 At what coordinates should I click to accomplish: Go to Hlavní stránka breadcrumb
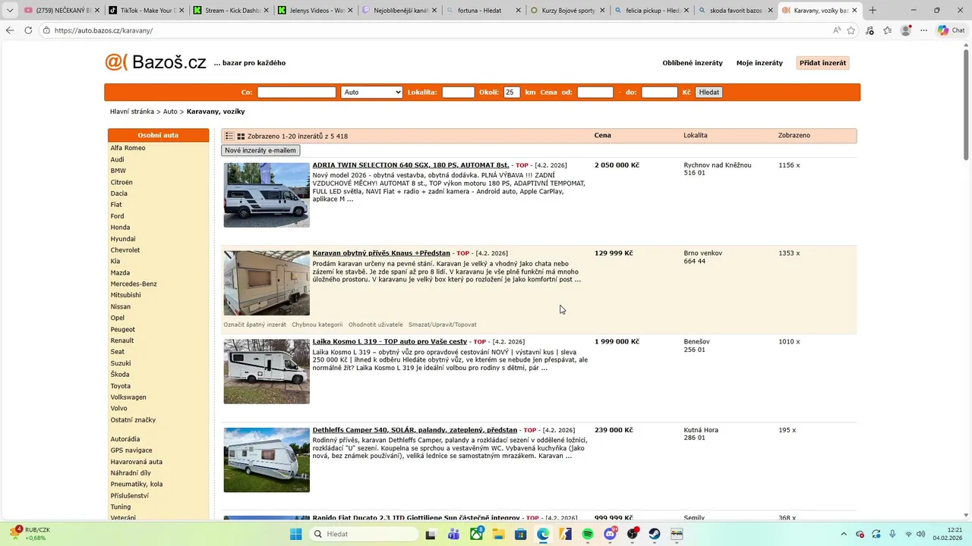(x=132, y=111)
